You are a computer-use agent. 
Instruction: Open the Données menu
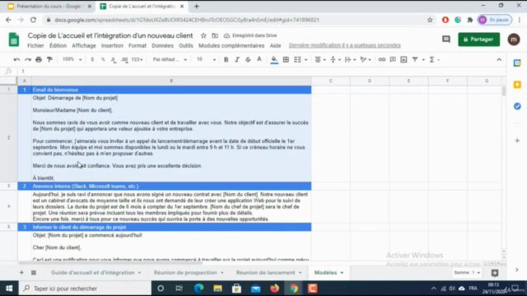[x=162, y=46]
